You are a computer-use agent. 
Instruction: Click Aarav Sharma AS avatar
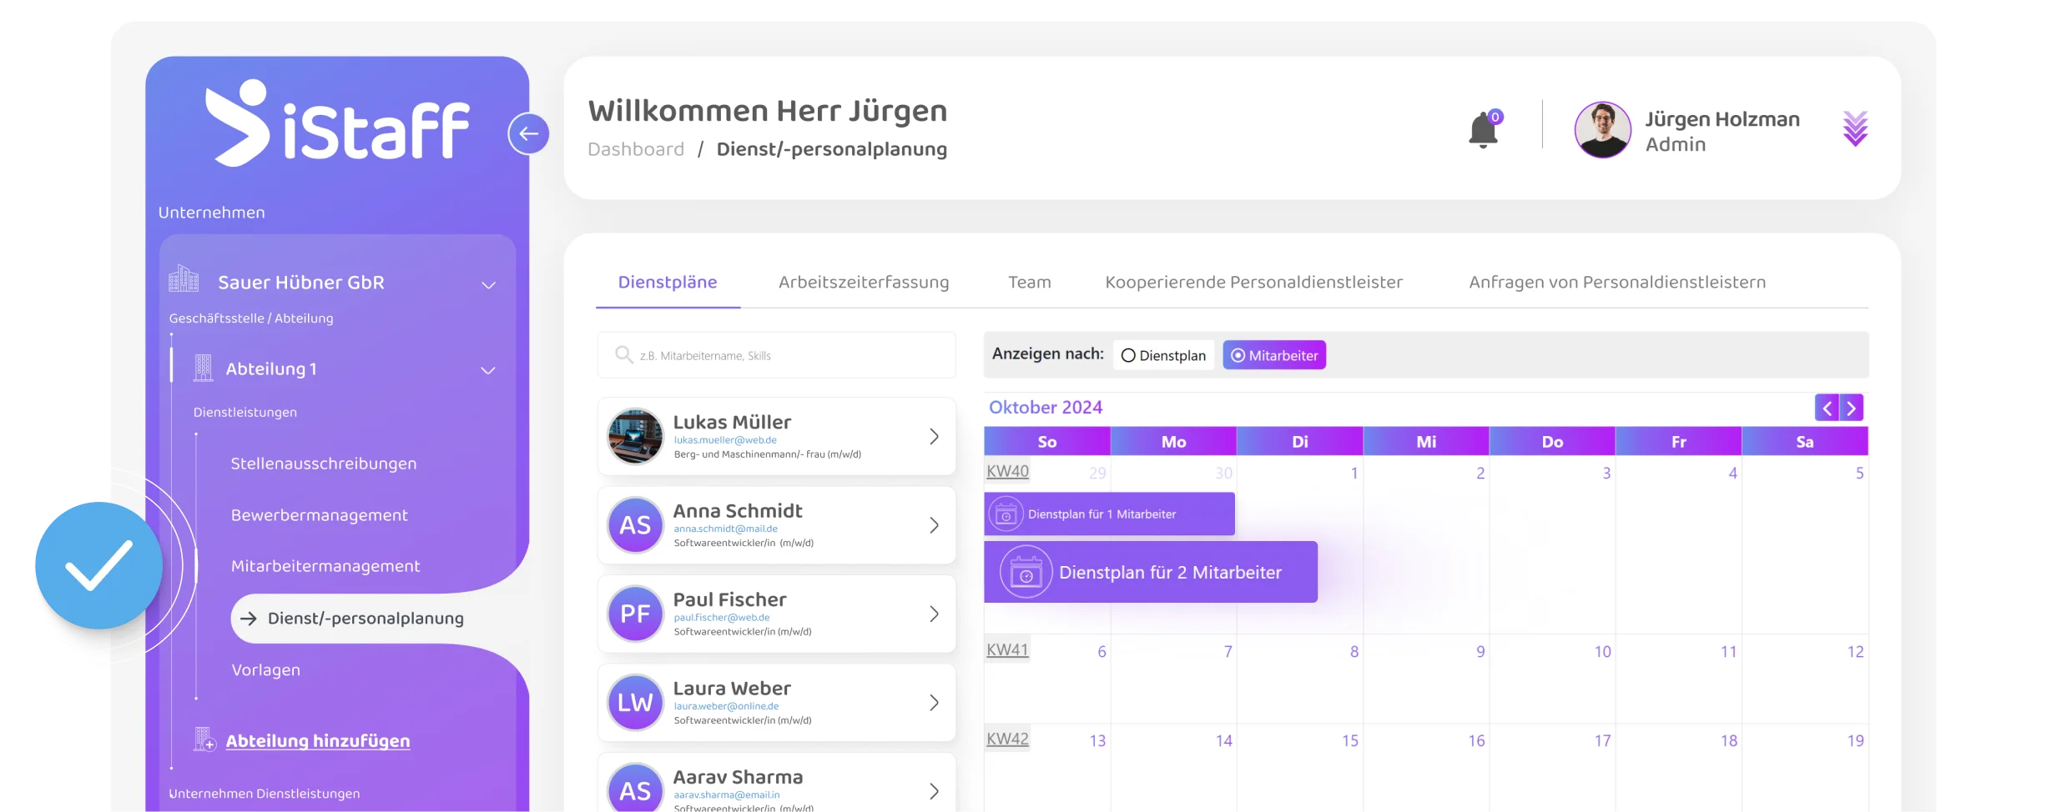tap(635, 788)
